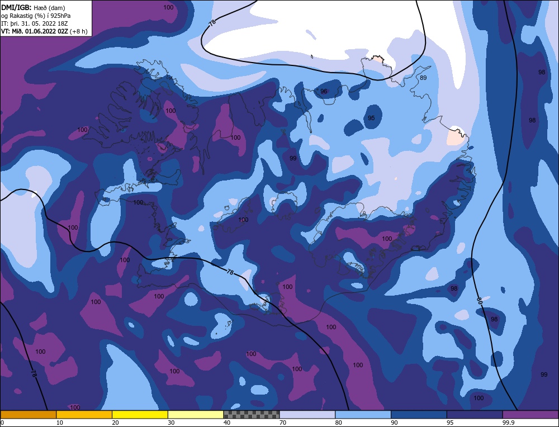Click the '80' contour line label
The height and width of the screenshot is (427, 559).
coord(480,301)
